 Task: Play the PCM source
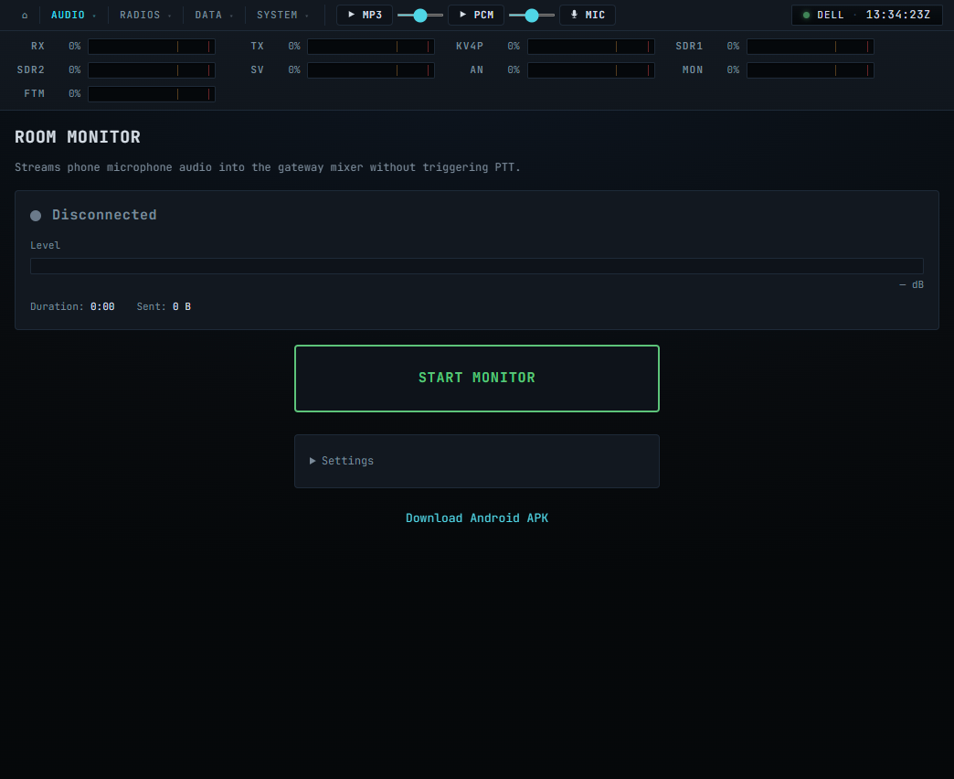(x=476, y=16)
